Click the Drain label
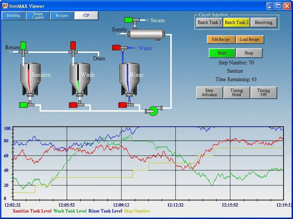Viewport: 293px width, 219px height. pos(99,58)
